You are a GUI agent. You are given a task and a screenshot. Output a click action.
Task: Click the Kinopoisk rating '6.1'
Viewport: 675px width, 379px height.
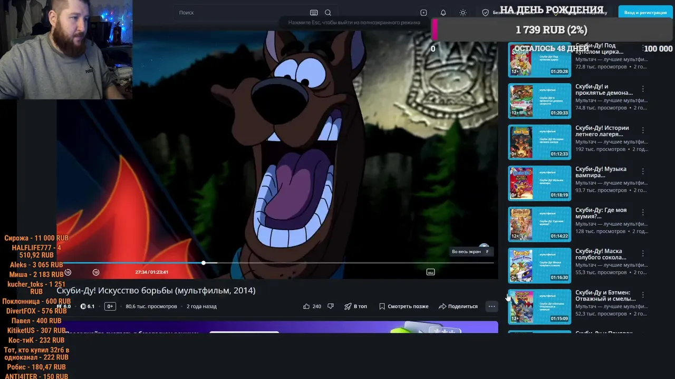pyautogui.click(x=87, y=306)
